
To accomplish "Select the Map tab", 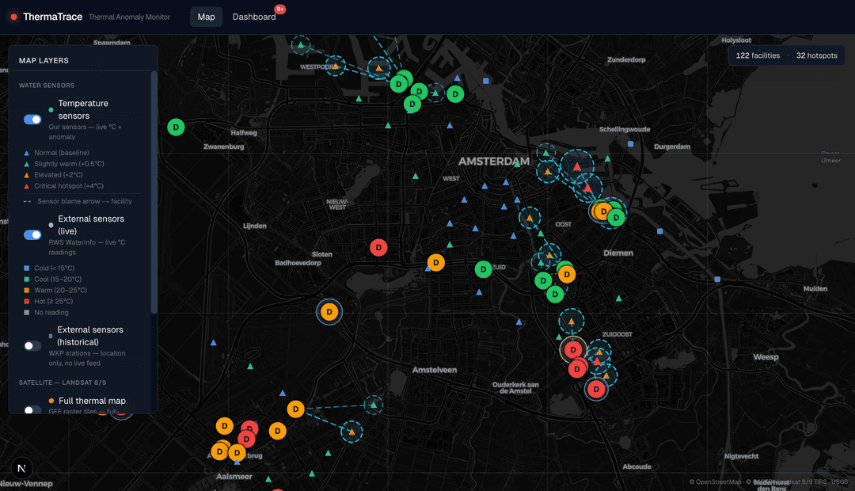I will [206, 16].
